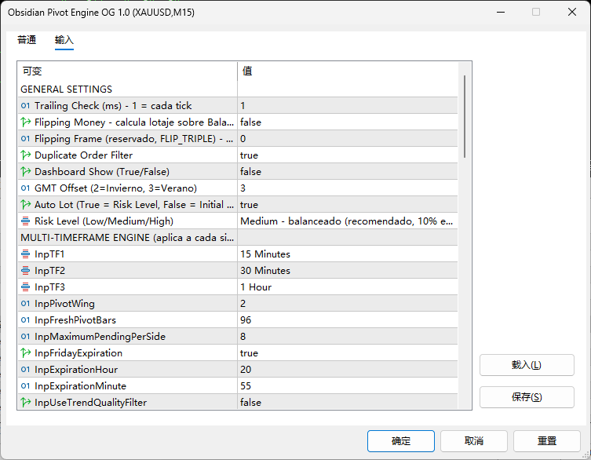This screenshot has width=591, height=460.
Task: Click the enum icon beside Risk Level
Action: 25,221
